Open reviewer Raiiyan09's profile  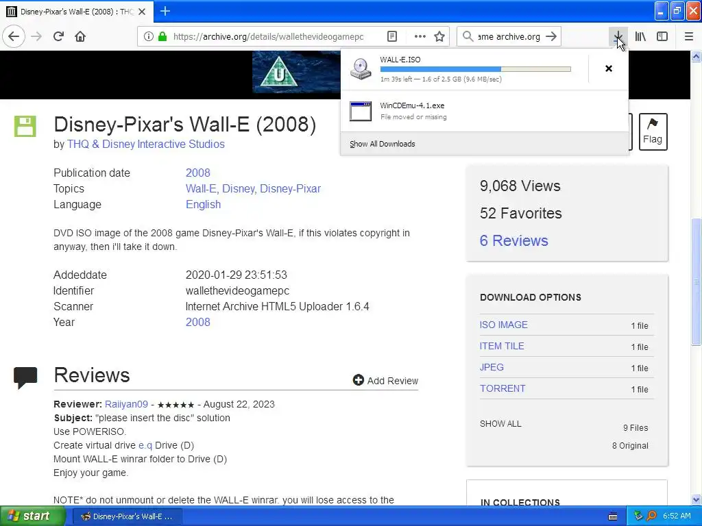[x=126, y=404]
